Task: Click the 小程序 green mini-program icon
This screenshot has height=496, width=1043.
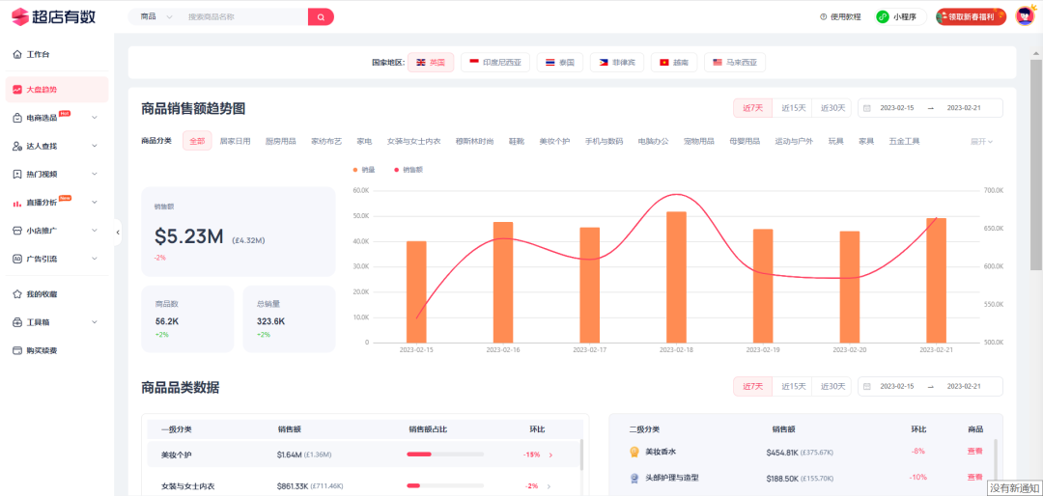Action: tap(883, 16)
